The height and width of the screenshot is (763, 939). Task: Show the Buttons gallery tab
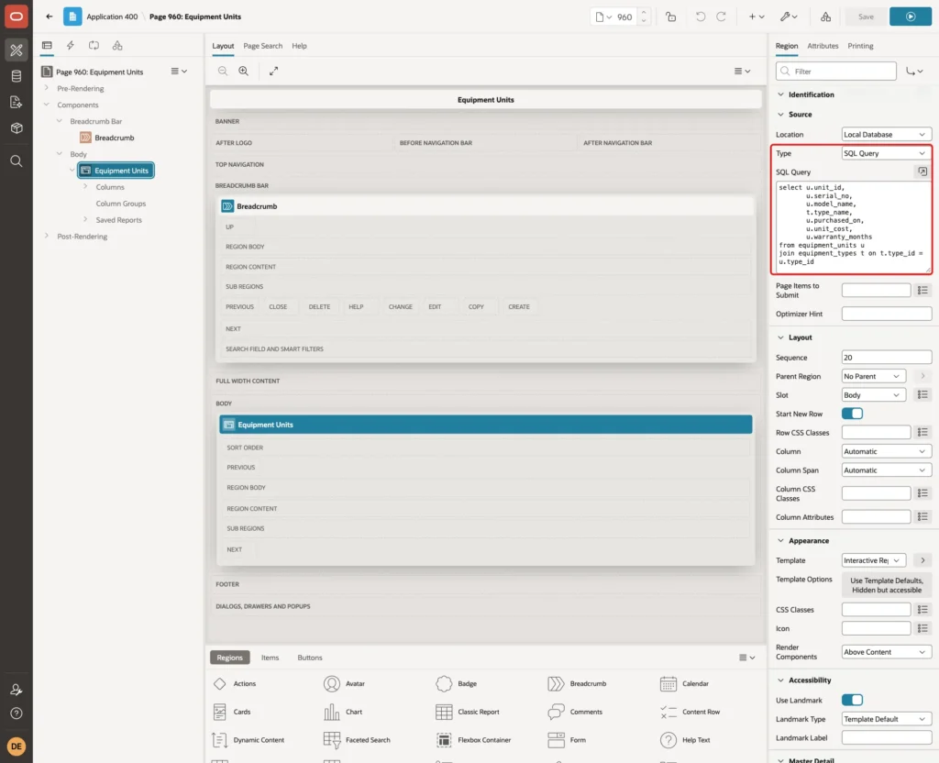tap(310, 658)
